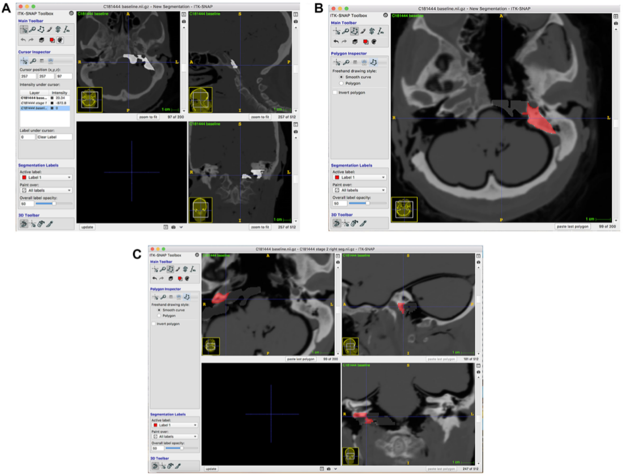Enable Invert polygon checkbox in window B
Viewport: 626px width, 476px height.
point(335,92)
